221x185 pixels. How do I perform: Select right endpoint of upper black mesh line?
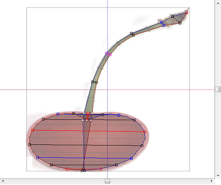(134, 120)
